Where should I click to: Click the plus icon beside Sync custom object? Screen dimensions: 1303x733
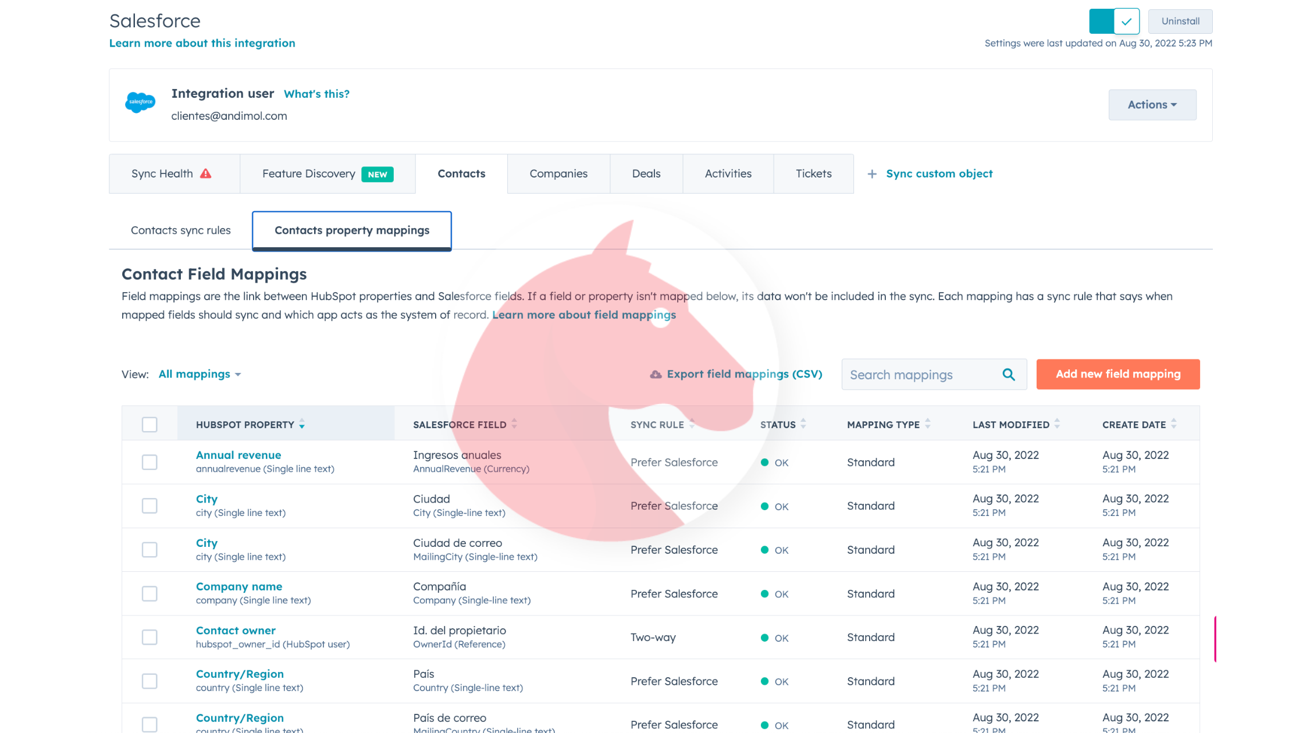[x=872, y=174]
